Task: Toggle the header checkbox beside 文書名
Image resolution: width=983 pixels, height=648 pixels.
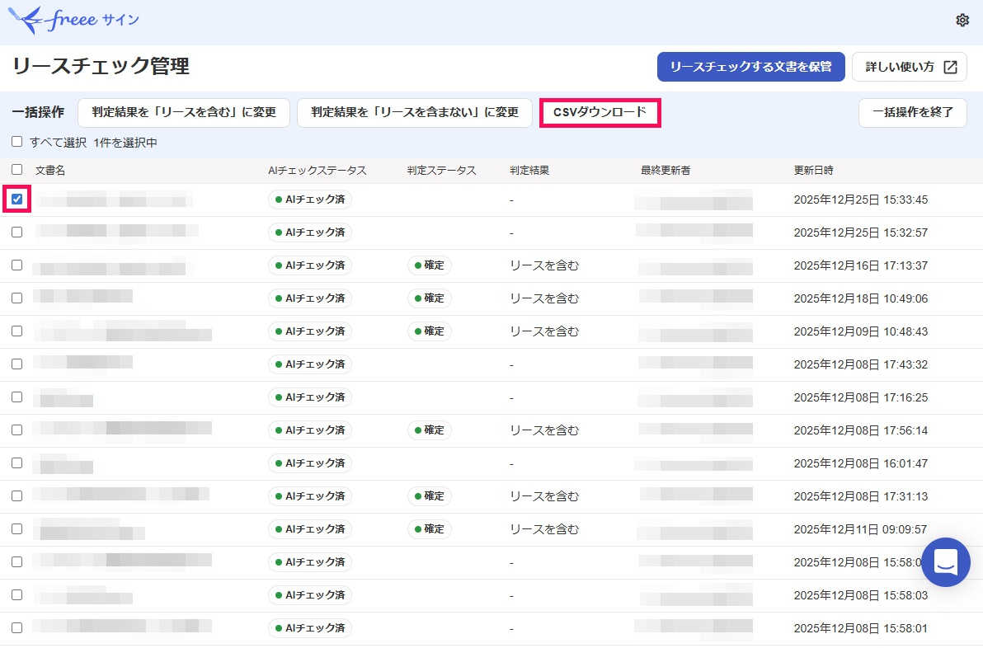Action: (x=17, y=169)
